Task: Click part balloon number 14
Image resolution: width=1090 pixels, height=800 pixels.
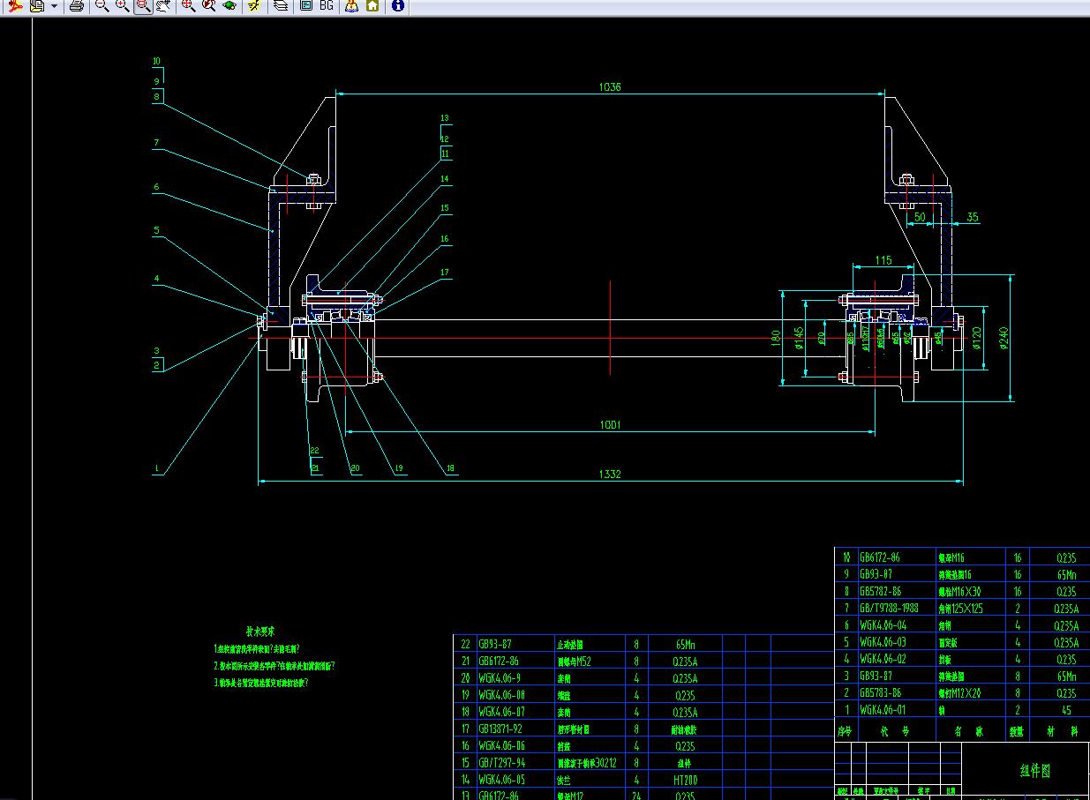Action: click(445, 179)
